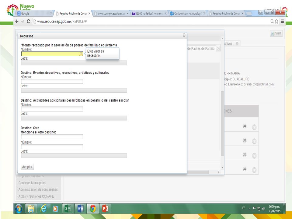Click the scroll-right arrow of the horizontal scrollbar
292x219 pixels.
[219, 172]
